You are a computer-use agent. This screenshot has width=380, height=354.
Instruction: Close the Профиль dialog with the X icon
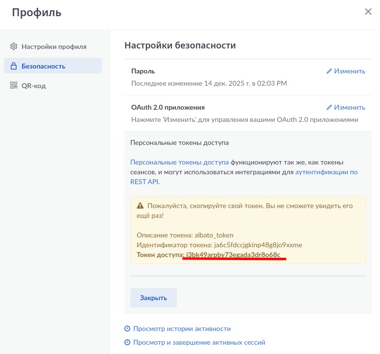(368, 12)
